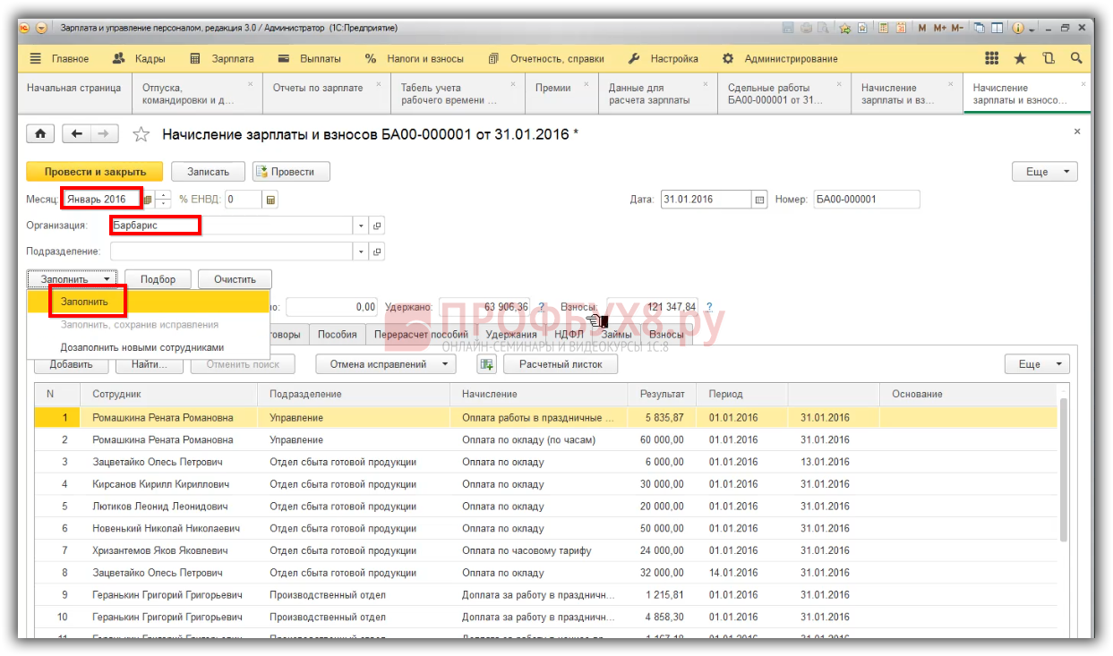Close the Отчеты по зарплате tab
The image size is (1113, 656).
point(380,83)
